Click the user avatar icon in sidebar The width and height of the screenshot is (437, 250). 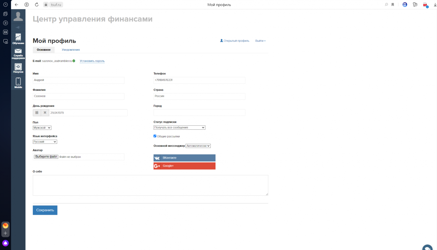18,16
